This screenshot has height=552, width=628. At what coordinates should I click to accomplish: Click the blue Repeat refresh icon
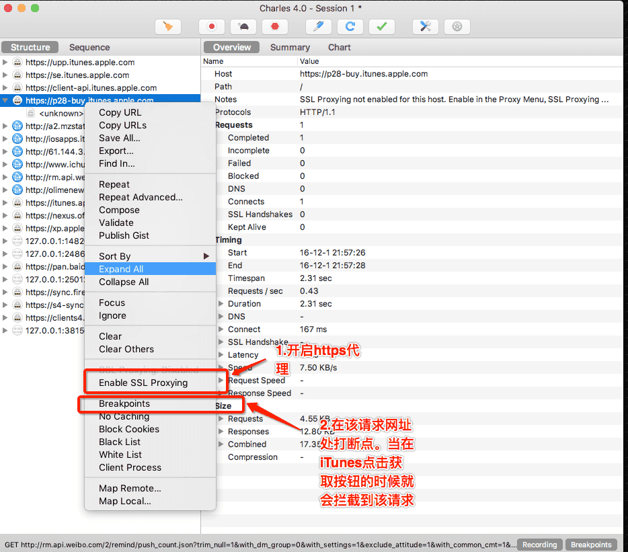(x=350, y=26)
